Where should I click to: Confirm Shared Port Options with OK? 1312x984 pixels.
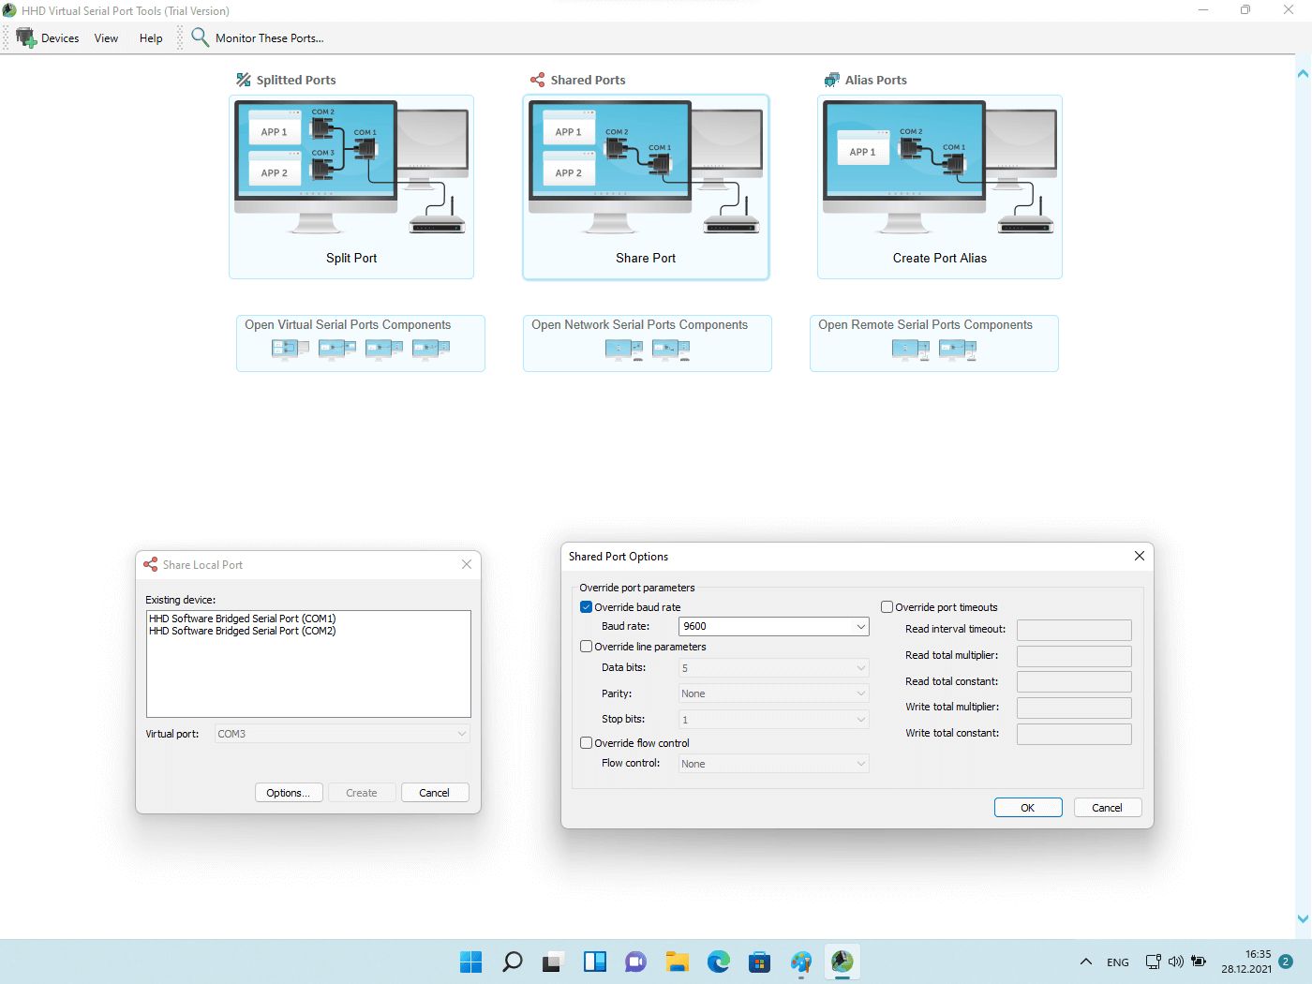(x=1027, y=807)
